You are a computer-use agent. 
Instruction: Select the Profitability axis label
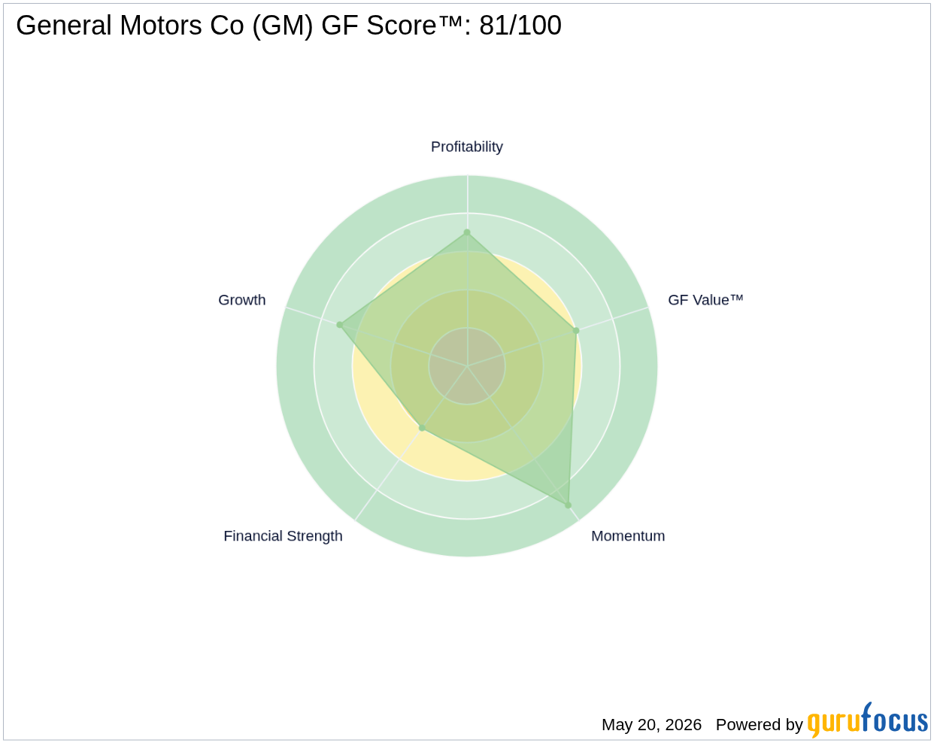coord(467,147)
